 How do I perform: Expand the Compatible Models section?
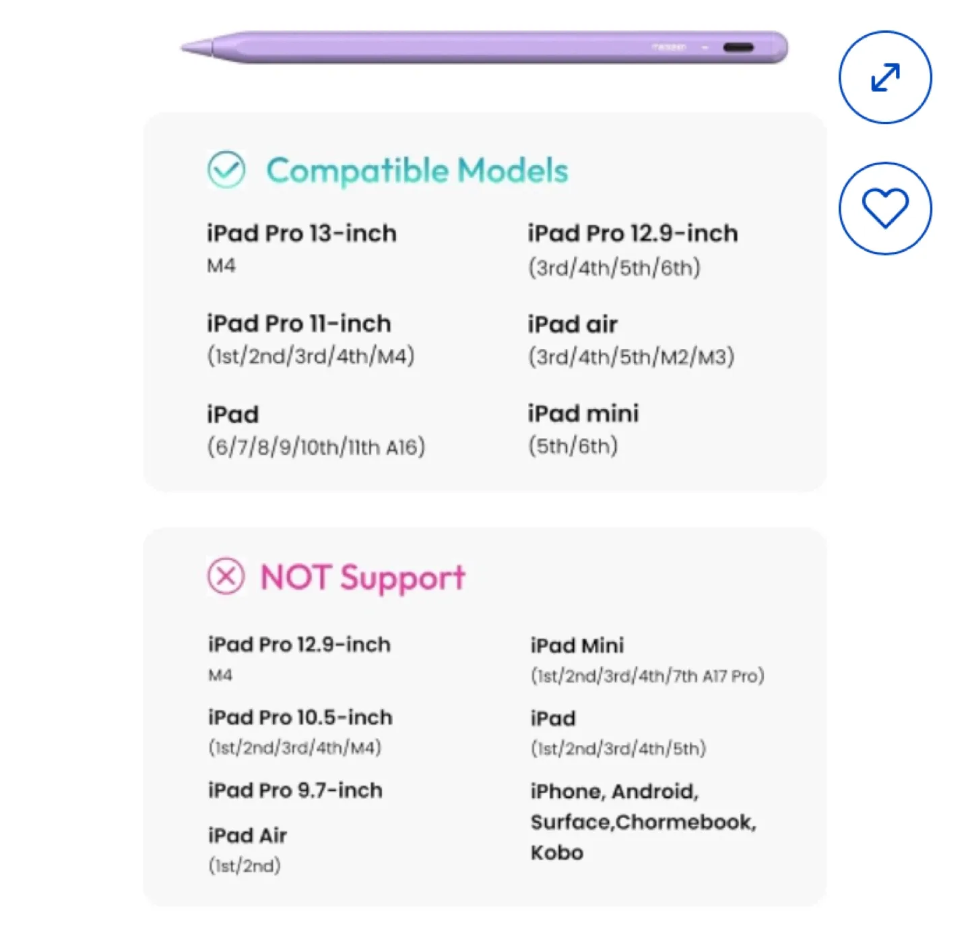418,170
